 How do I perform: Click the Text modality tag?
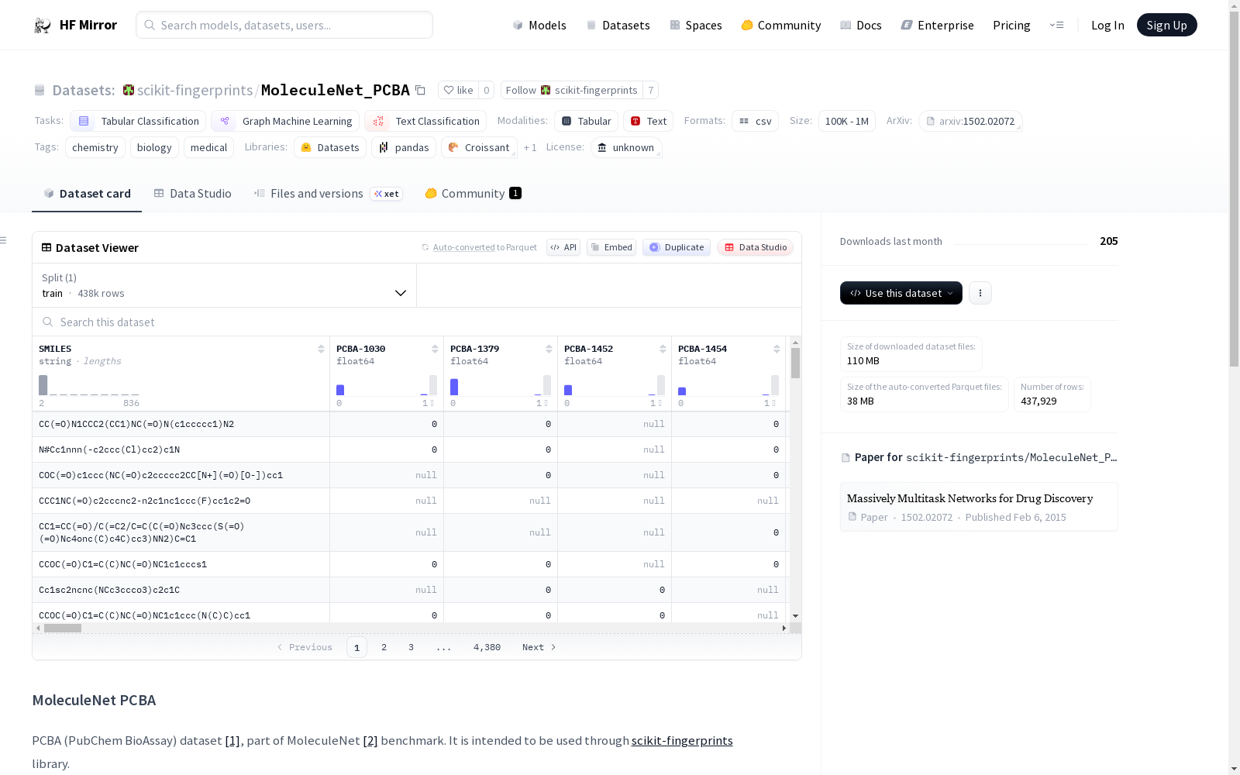pos(648,121)
